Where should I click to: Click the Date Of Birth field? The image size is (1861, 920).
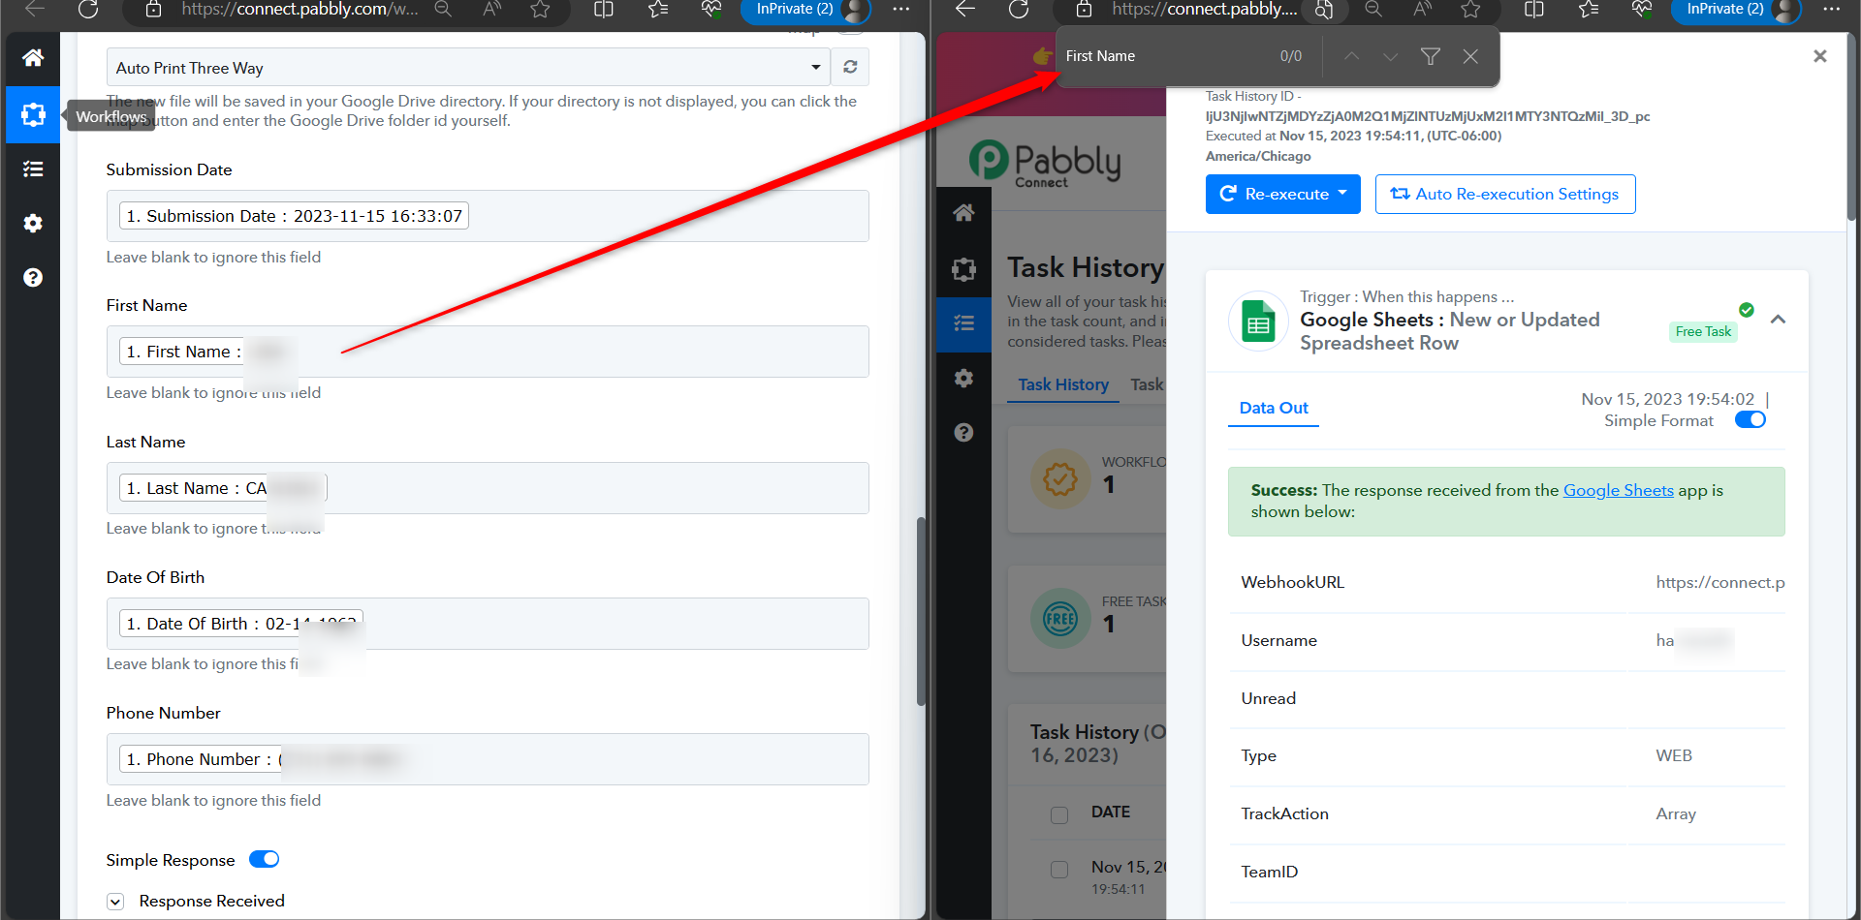[488, 624]
